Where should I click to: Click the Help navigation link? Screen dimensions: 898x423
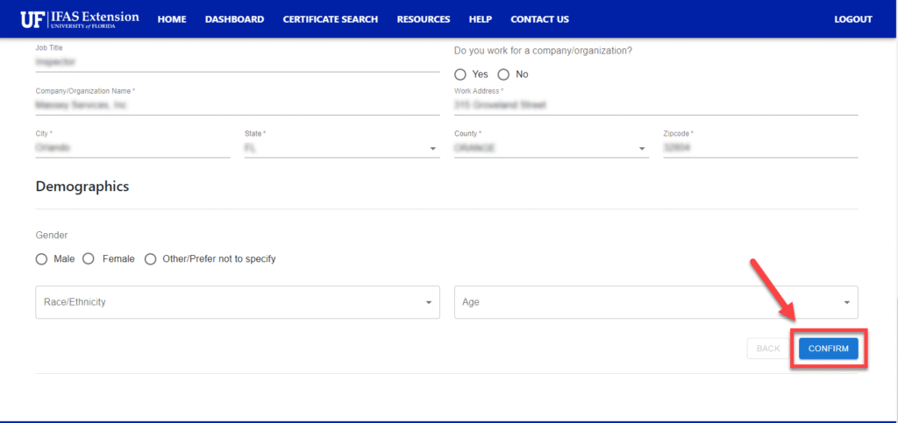pos(480,19)
